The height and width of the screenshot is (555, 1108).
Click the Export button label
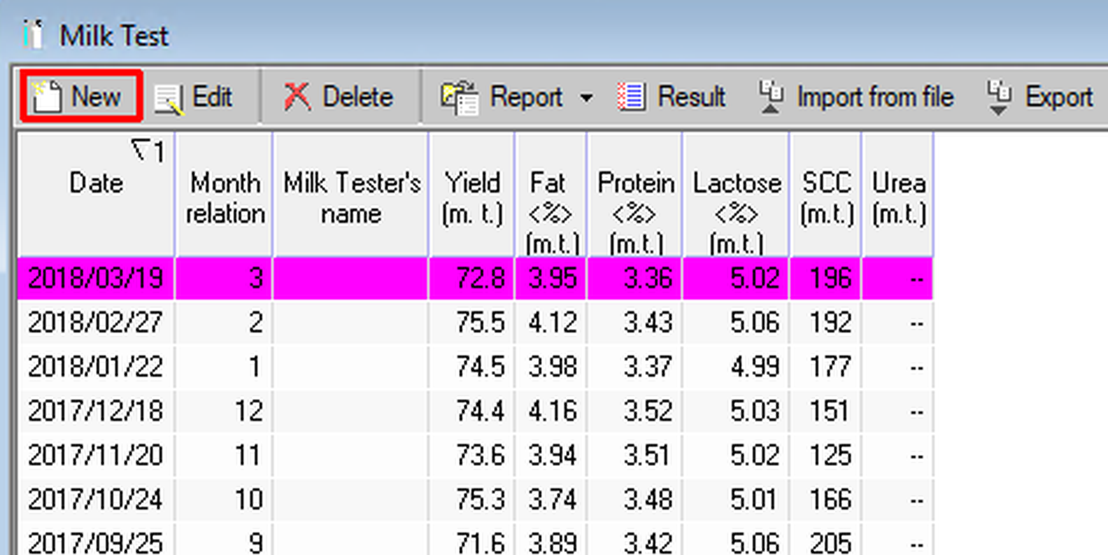pos(1059,97)
